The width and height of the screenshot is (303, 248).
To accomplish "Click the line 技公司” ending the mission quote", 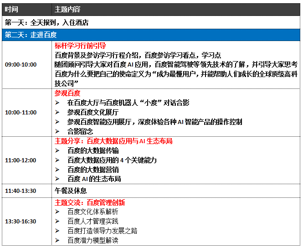I will [x=67, y=83].
